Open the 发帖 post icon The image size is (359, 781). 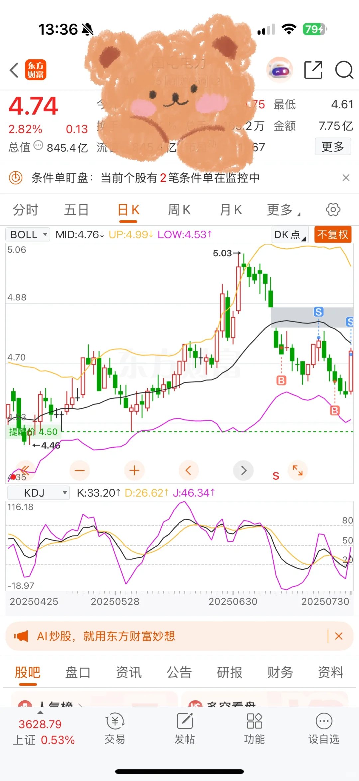click(x=185, y=728)
